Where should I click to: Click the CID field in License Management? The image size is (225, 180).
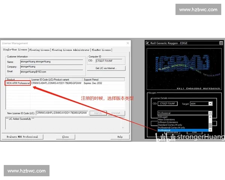[109, 61]
